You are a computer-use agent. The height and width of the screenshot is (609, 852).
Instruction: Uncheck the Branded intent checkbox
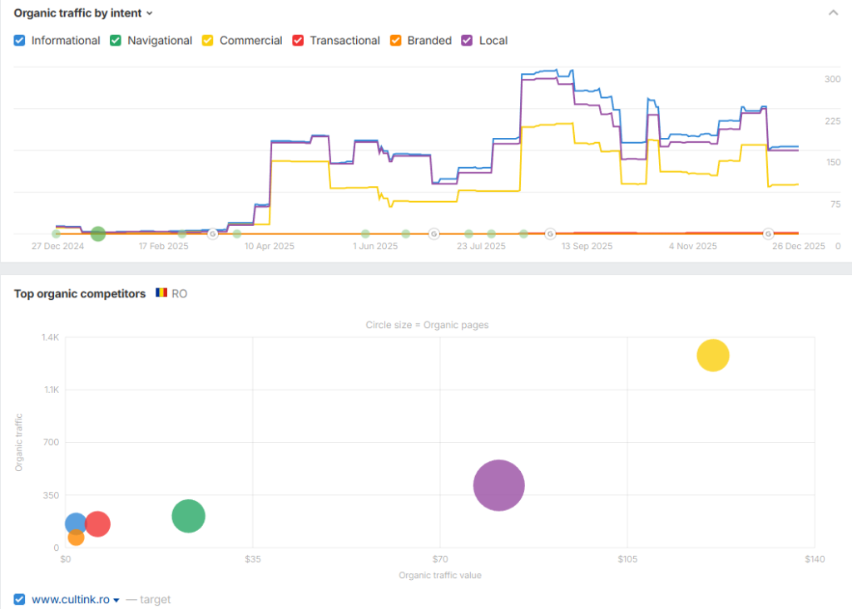tap(396, 41)
